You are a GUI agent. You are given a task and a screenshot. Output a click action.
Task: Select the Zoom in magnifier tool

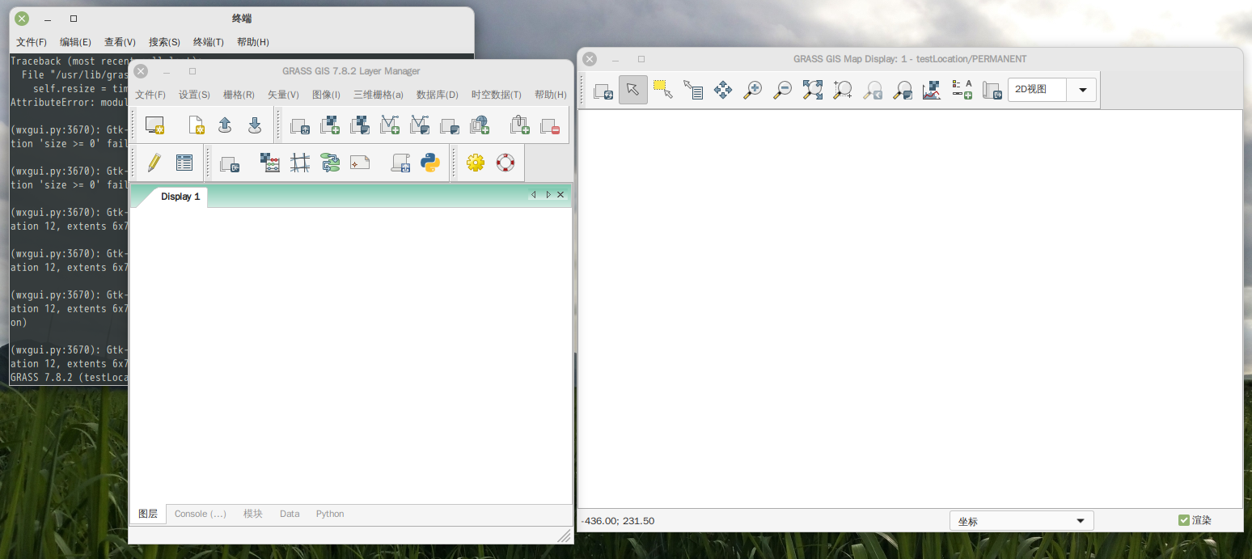click(753, 90)
